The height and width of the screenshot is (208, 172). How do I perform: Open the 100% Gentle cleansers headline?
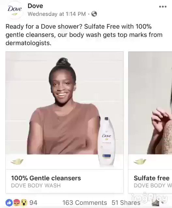tap(46, 178)
